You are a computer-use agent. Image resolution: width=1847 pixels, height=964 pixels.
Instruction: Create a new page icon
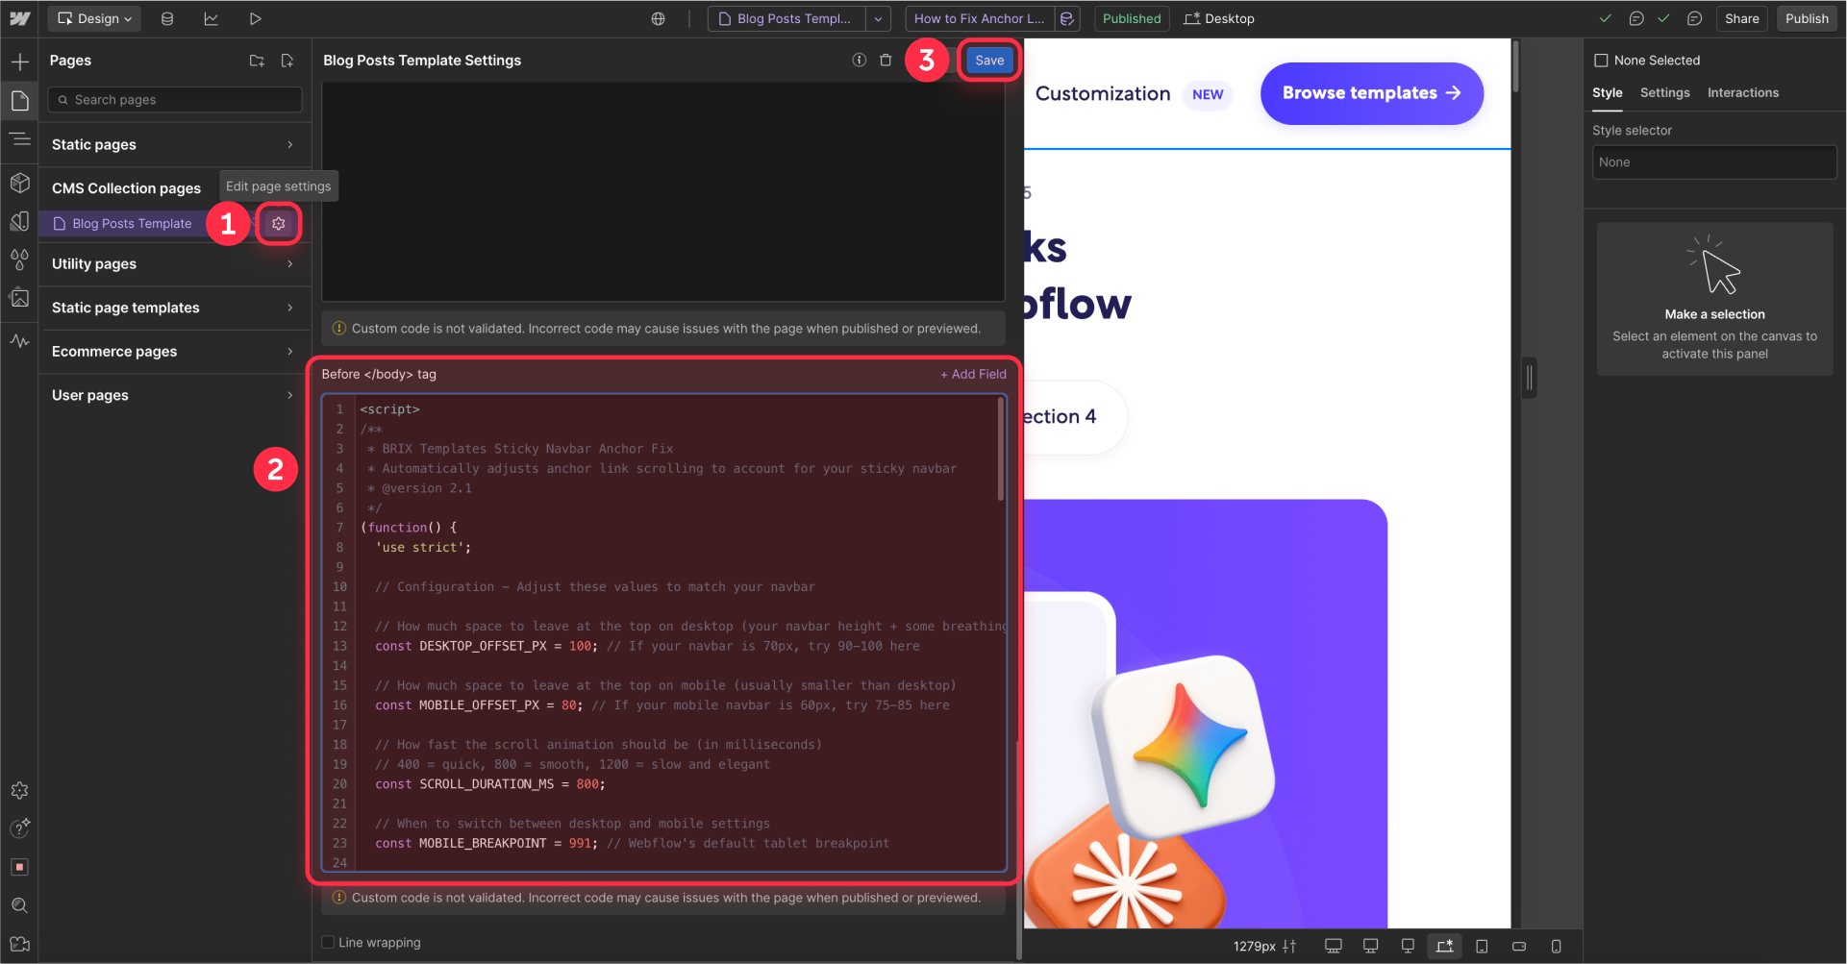tap(287, 61)
